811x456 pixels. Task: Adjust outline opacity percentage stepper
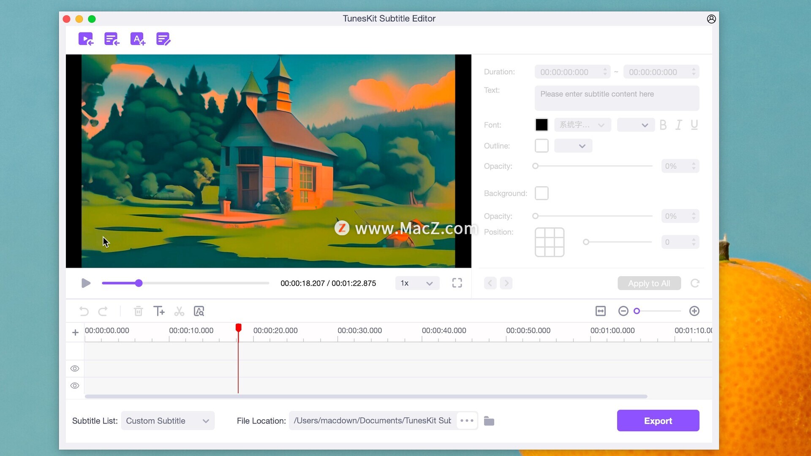tap(693, 166)
